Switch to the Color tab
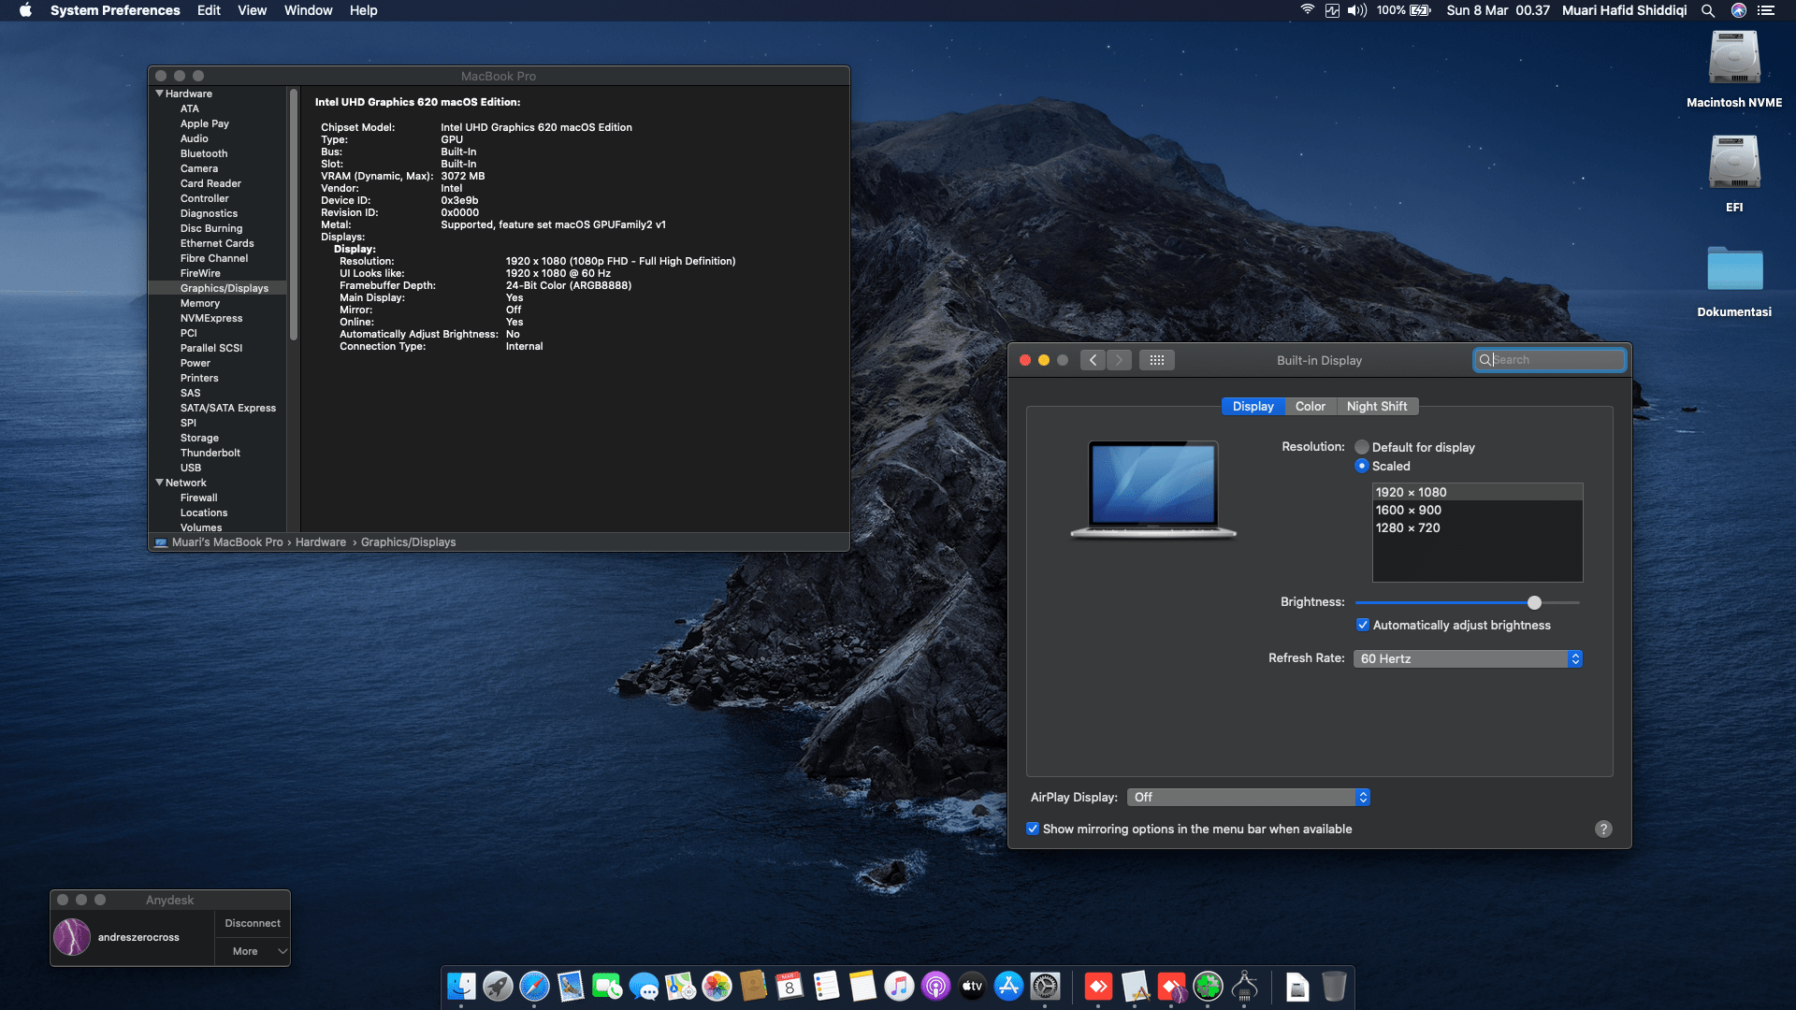Image resolution: width=1796 pixels, height=1010 pixels. (1310, 406)
